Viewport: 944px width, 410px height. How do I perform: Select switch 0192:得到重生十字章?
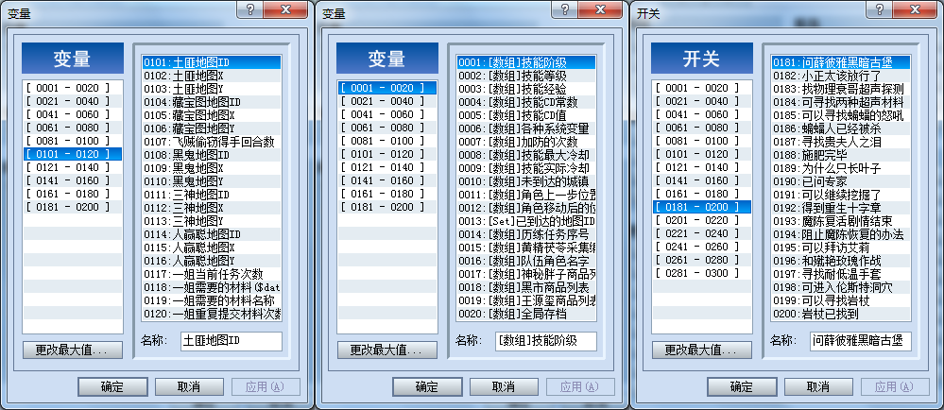tap(840, 208)
